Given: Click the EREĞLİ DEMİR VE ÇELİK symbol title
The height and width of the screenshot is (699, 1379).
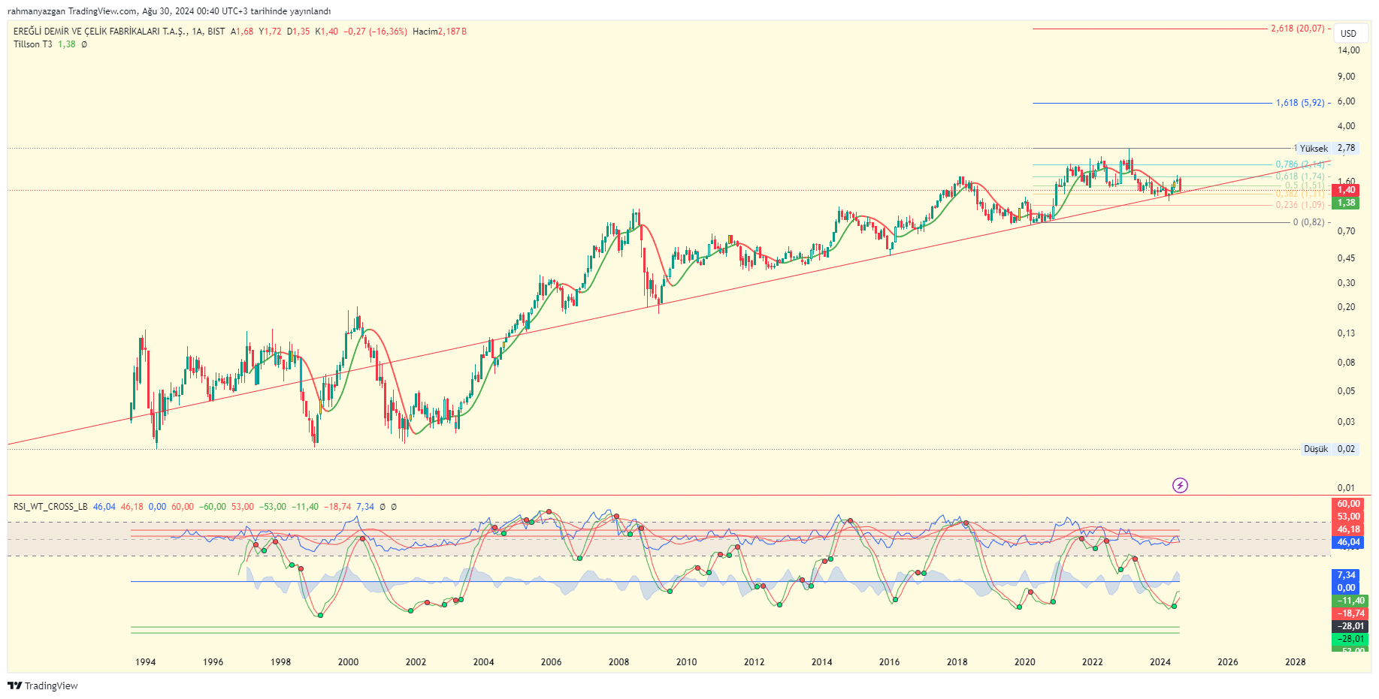Looking at the screenshot, I should coord(100,32).
